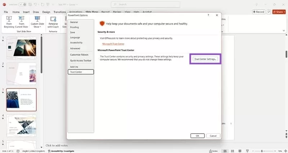Follow the Microsoft Trust Center link
The height and width of the screenshot is (153, 288).
pos(113,44)
